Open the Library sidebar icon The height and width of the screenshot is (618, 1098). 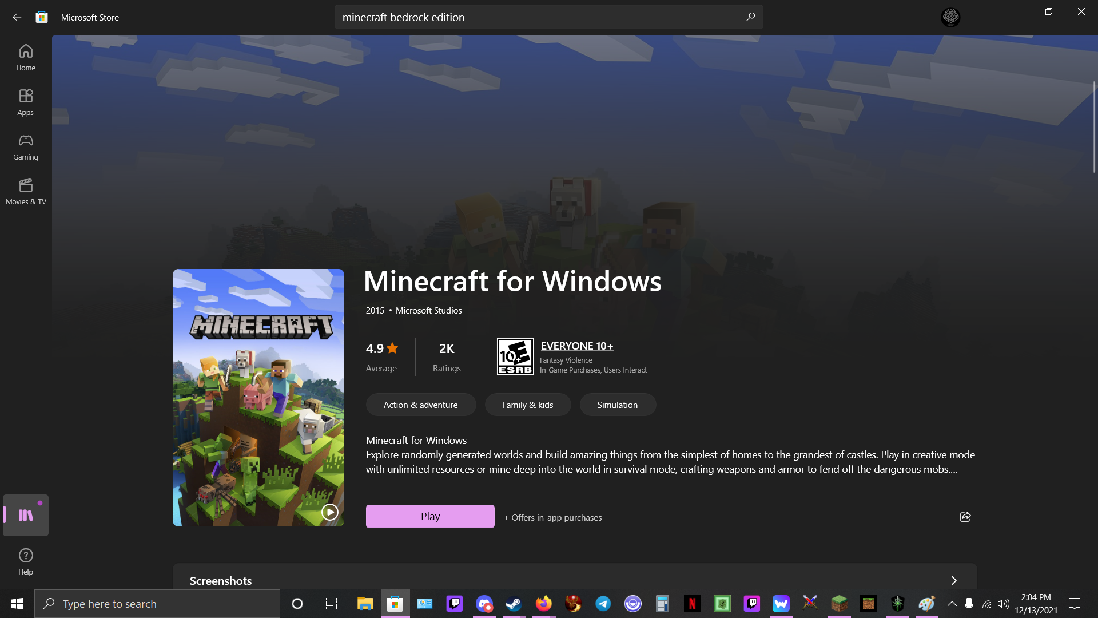(26, 515)
